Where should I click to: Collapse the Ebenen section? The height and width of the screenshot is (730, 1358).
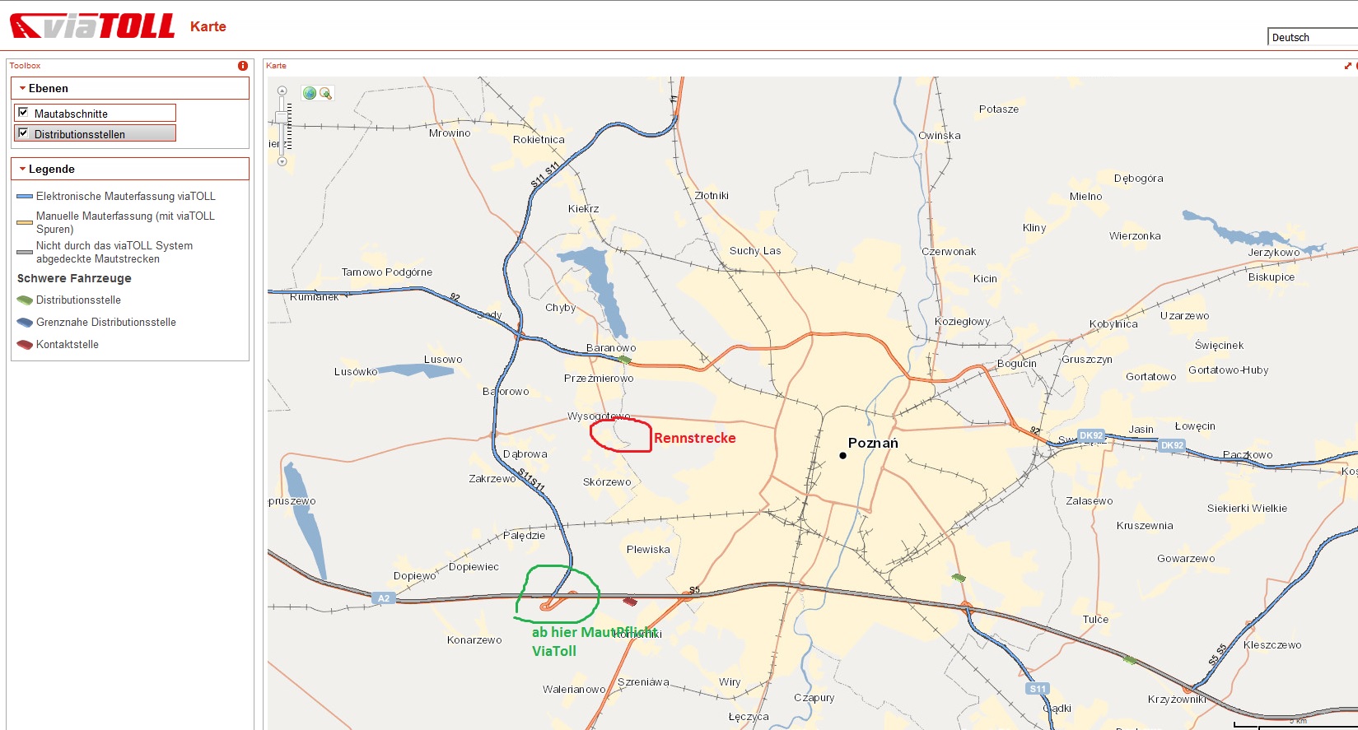pos(23,88)
